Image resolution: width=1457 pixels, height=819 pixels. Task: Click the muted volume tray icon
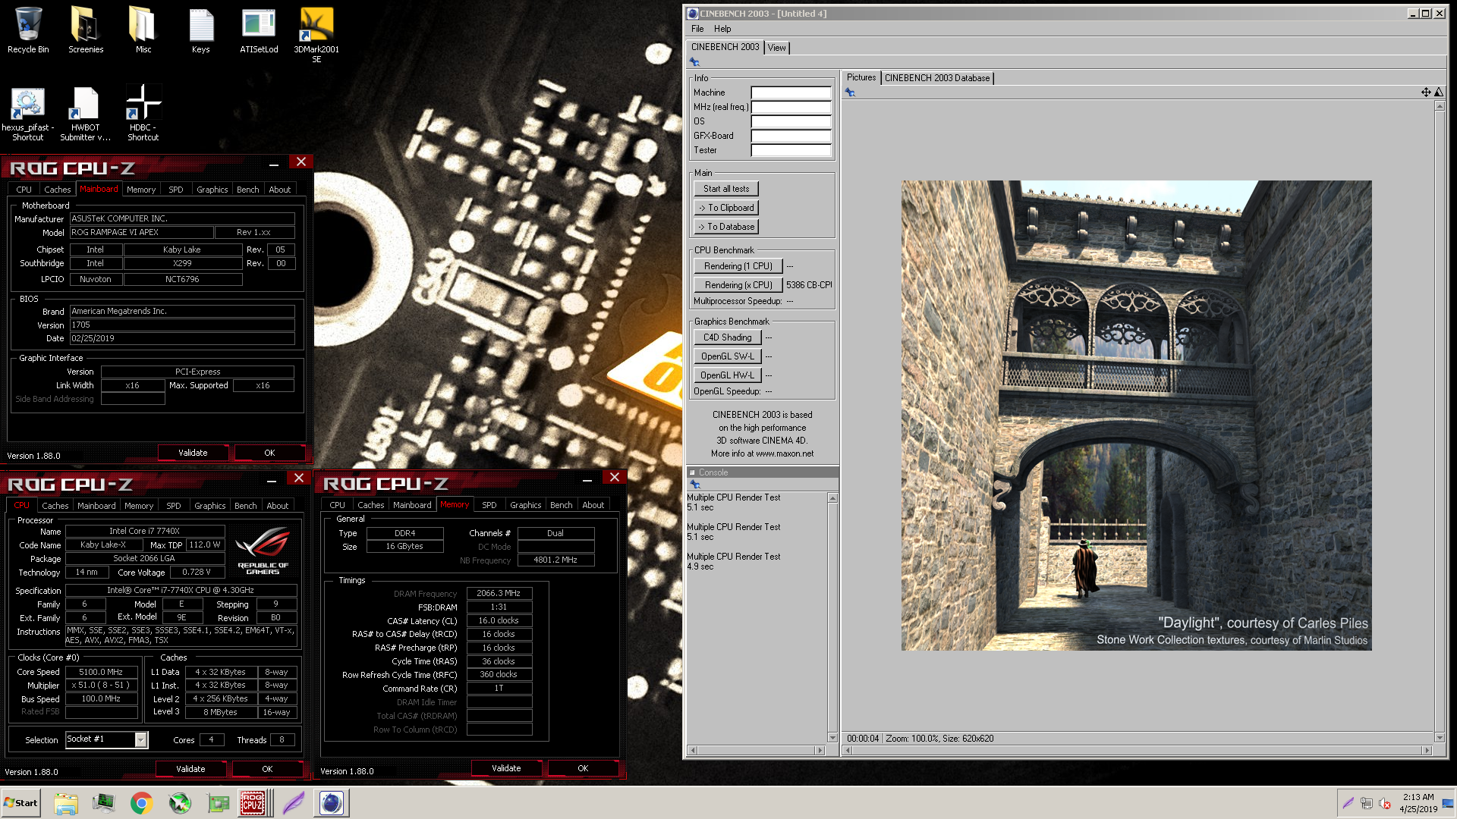[x=1385, y=804]
